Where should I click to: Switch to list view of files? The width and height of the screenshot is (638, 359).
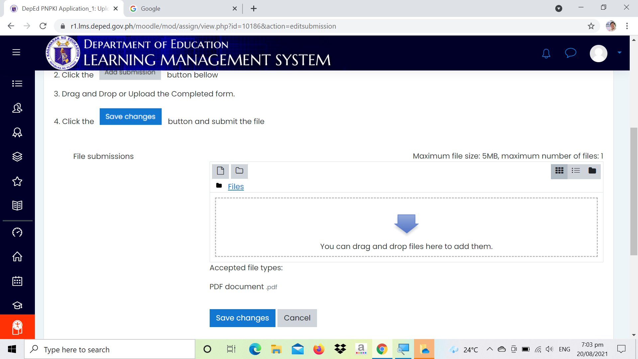tap(576, 171)
